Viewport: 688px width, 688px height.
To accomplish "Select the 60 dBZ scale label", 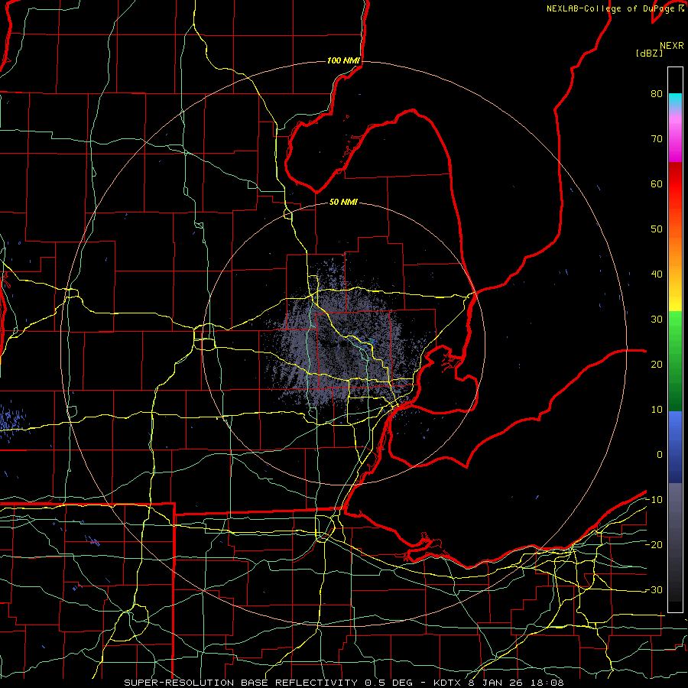I will point(657,184).
